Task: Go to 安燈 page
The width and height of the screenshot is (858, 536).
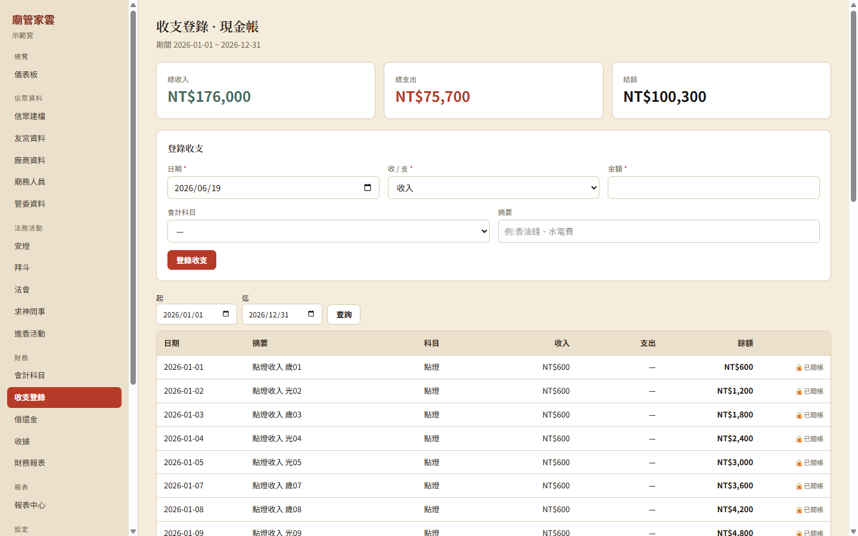Action: pos(64,246)
